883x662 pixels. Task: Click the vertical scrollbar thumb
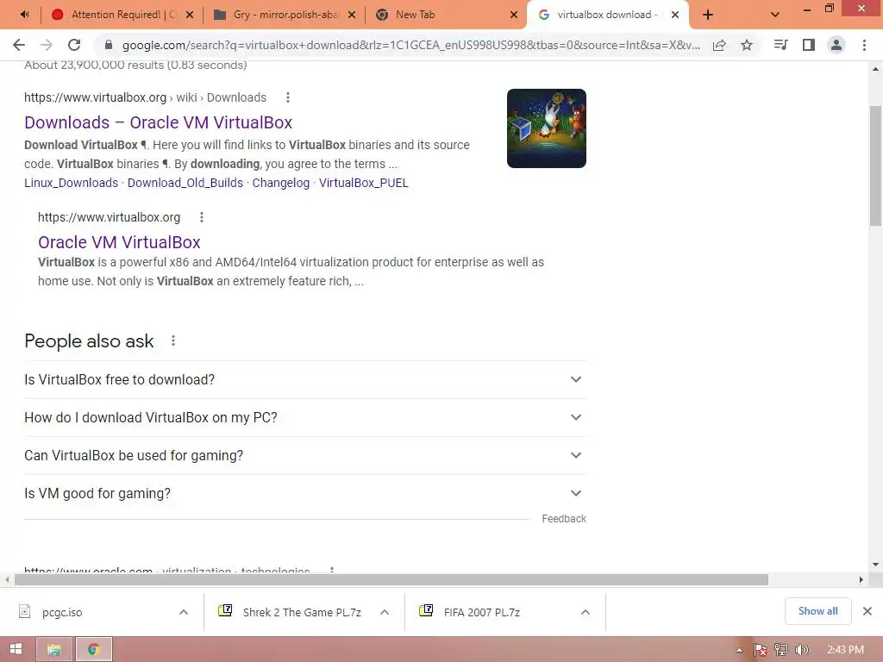(875, 165)
